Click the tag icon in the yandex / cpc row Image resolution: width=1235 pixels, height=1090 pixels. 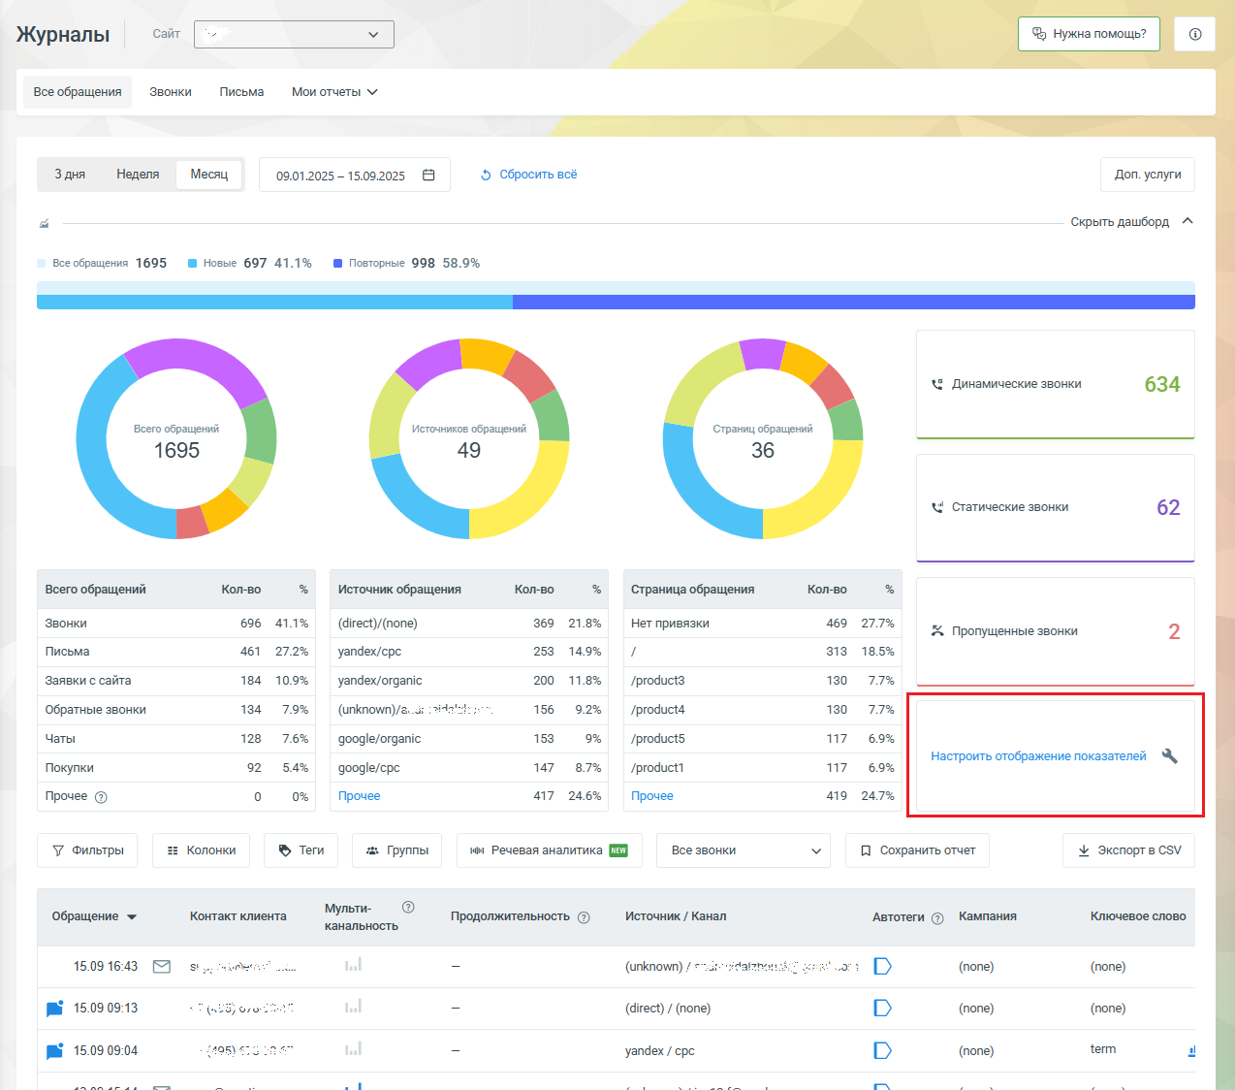(882, 1051)
